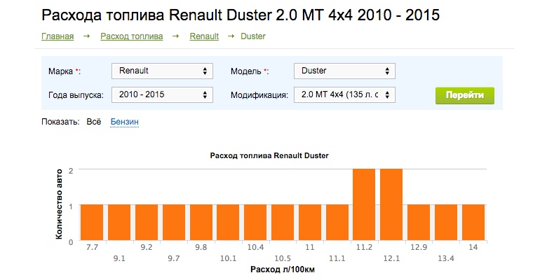Click the x-axis value 11.2
Image resolution: width=547 pixels, height=280 pixels.
[x=364, y=247]
